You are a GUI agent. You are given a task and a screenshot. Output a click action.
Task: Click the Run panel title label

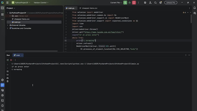[x=8, y=55]
